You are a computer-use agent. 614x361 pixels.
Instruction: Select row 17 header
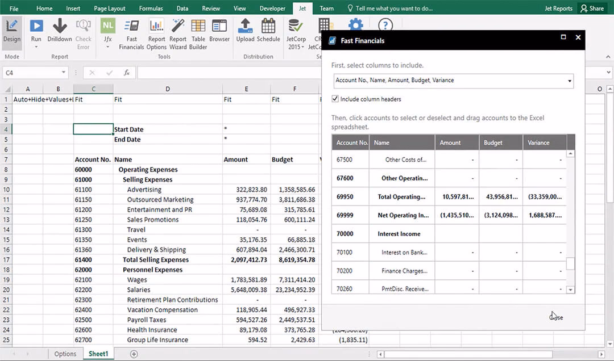[x=6, y=260]
